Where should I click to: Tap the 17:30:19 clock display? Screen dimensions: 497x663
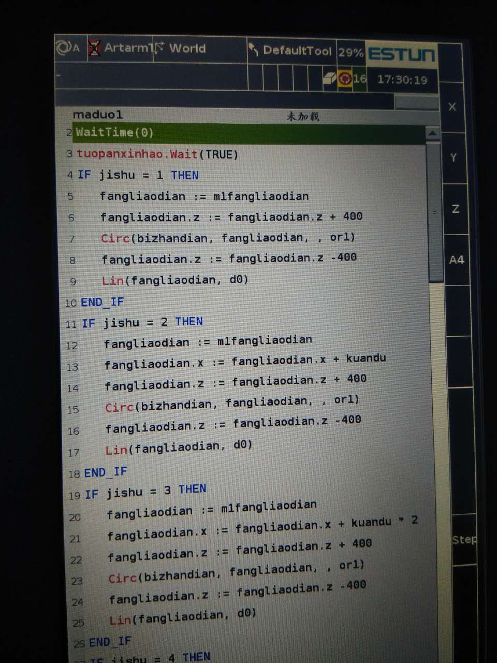402,80
